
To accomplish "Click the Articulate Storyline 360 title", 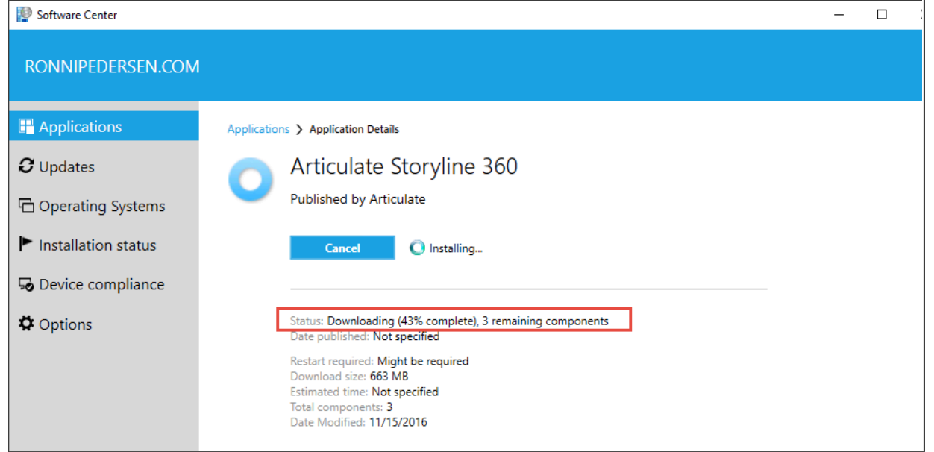I will click(404, 166).
